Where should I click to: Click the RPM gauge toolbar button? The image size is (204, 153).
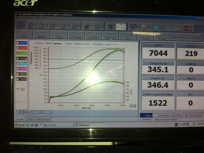tap(24, 35)
